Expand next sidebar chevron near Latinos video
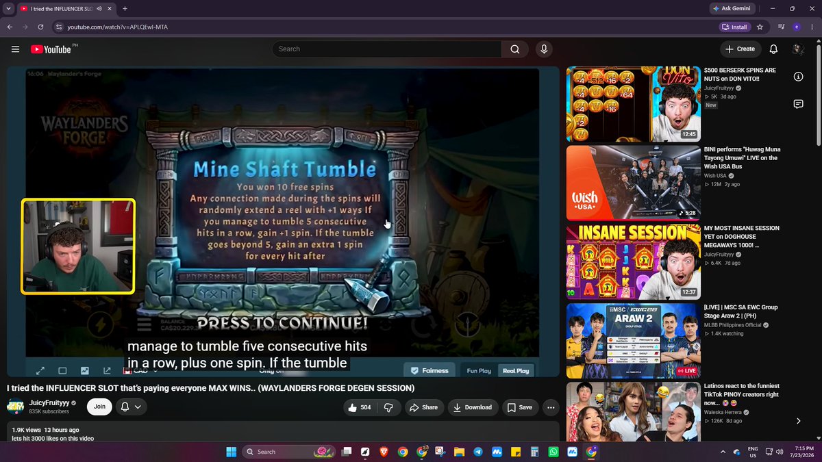The width and height of the screenshot is (822, 462). click(798, 421)
